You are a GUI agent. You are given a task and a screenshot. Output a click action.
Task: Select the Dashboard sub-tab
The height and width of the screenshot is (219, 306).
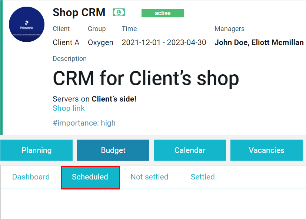point(31,177)
